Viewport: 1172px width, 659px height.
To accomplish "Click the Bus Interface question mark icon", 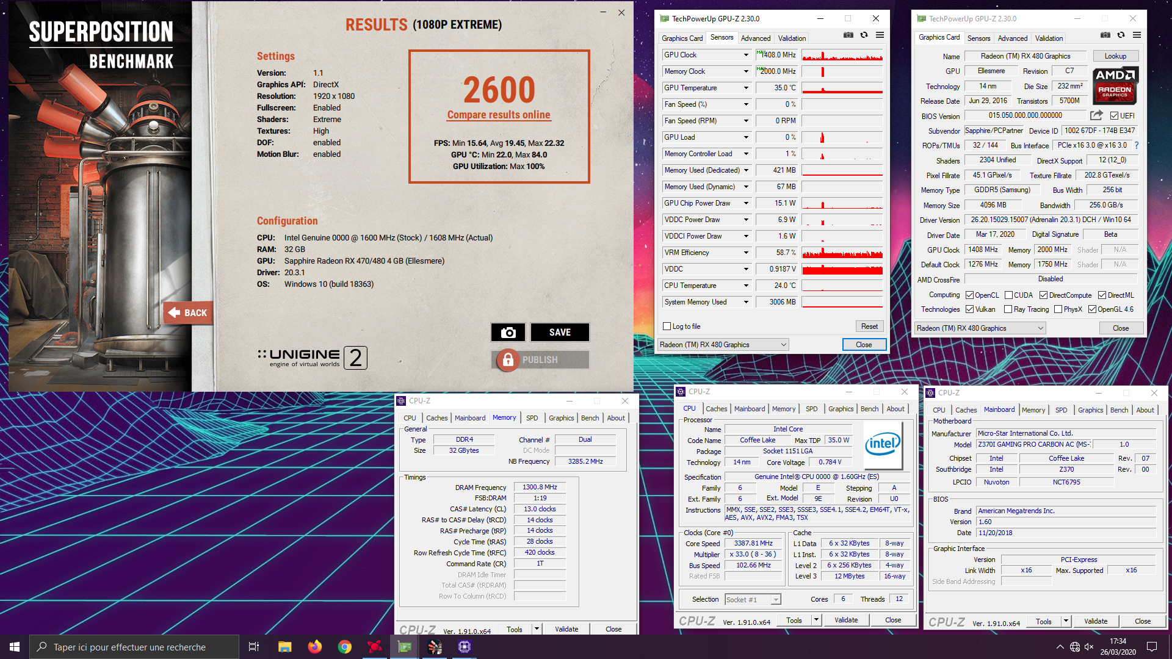I will pos(1137,146).
